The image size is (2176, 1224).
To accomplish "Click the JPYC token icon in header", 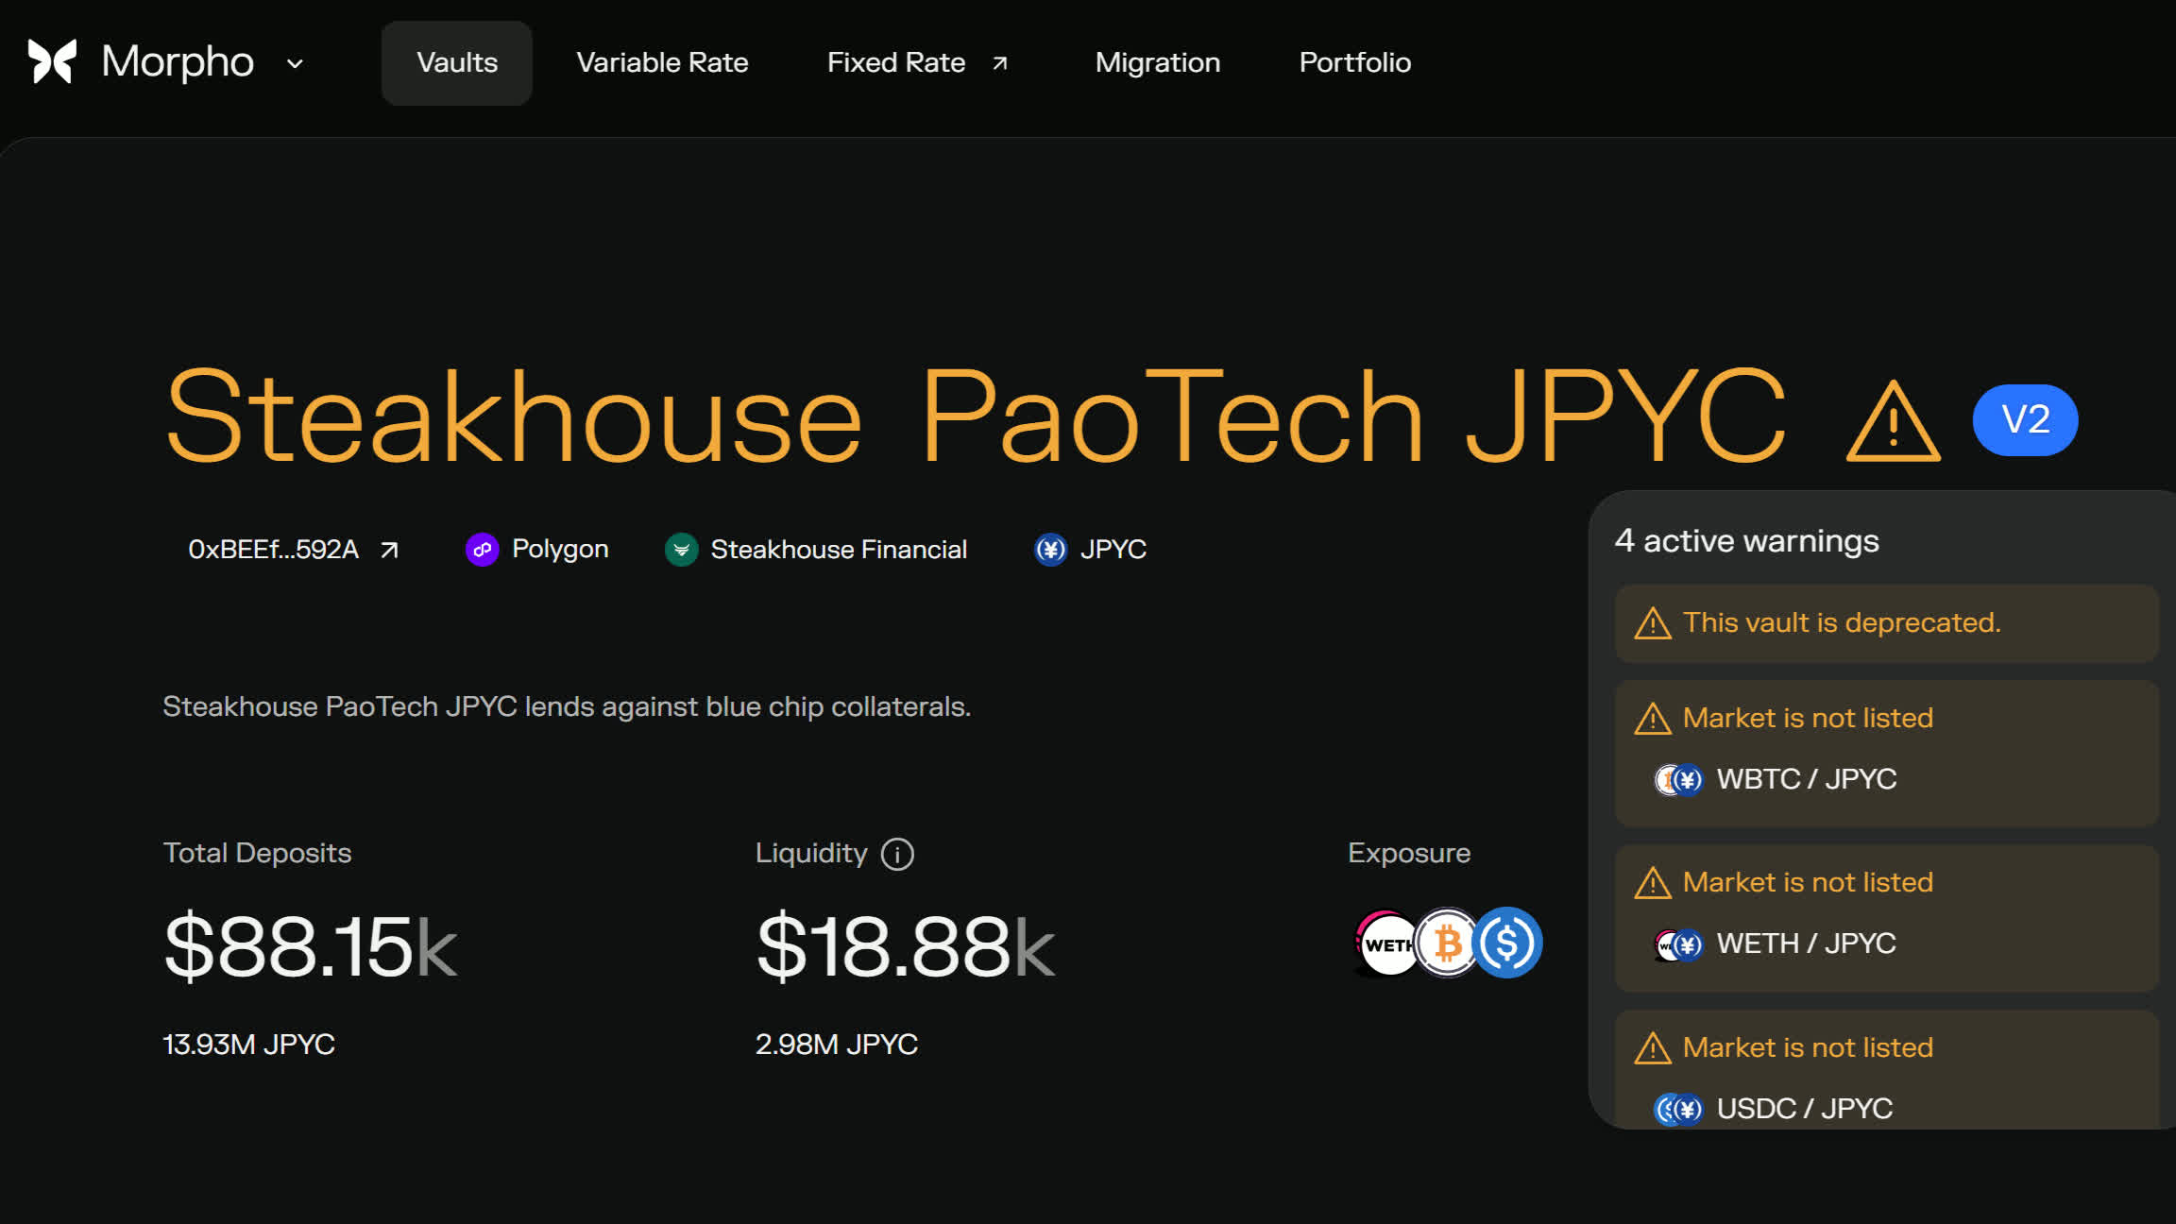I will [x=1050, y=550].
